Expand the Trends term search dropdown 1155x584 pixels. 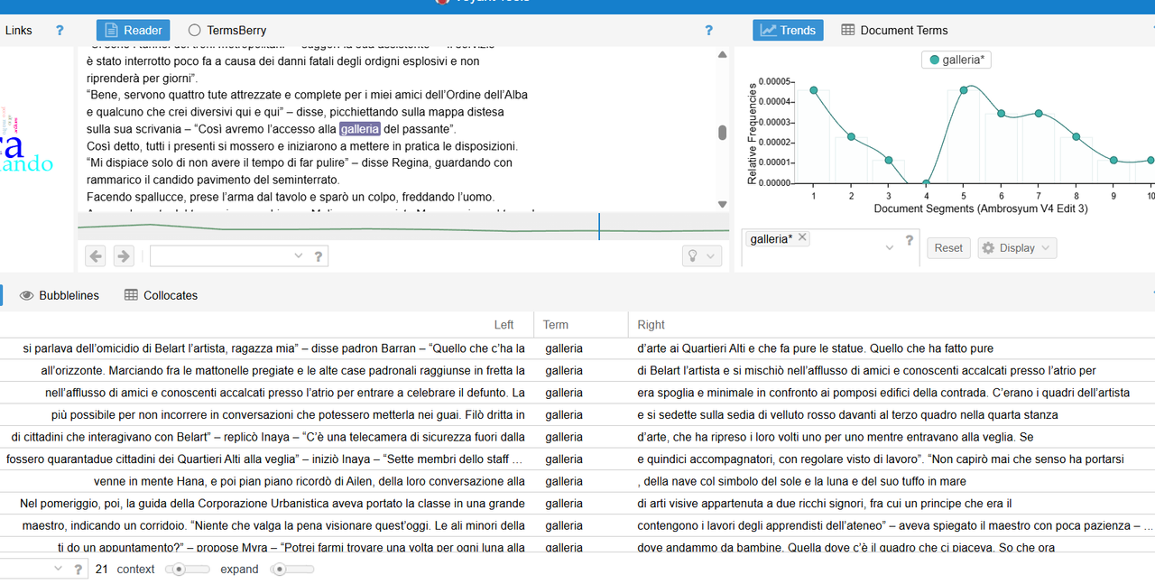pos(889,247)
